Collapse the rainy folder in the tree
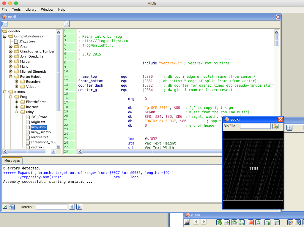 point(17,112)
